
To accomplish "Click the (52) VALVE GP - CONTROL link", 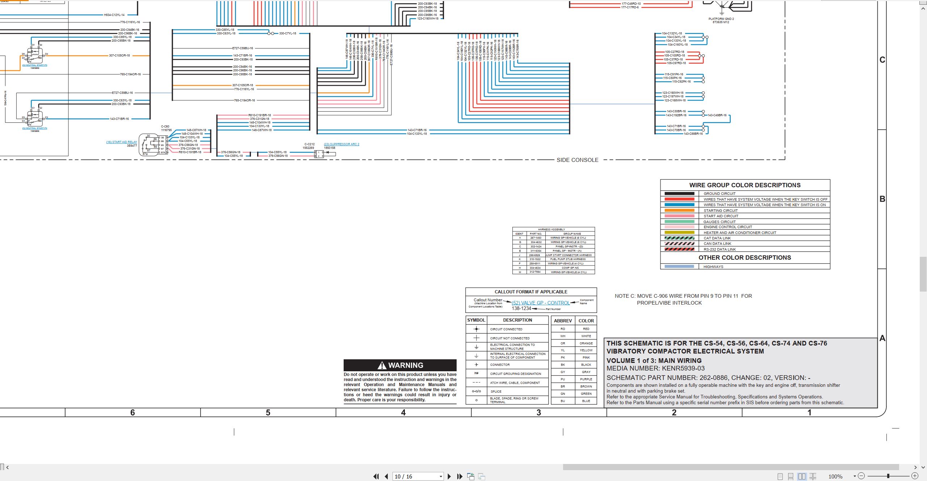I will tap(541, 303).
